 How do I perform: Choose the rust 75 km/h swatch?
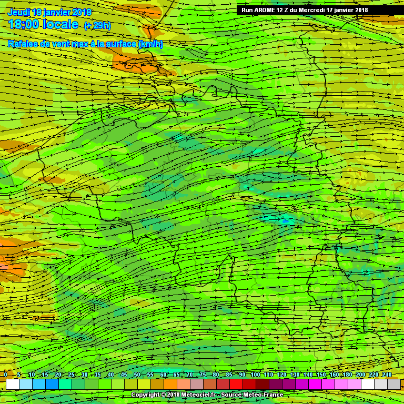coord(210,384)
